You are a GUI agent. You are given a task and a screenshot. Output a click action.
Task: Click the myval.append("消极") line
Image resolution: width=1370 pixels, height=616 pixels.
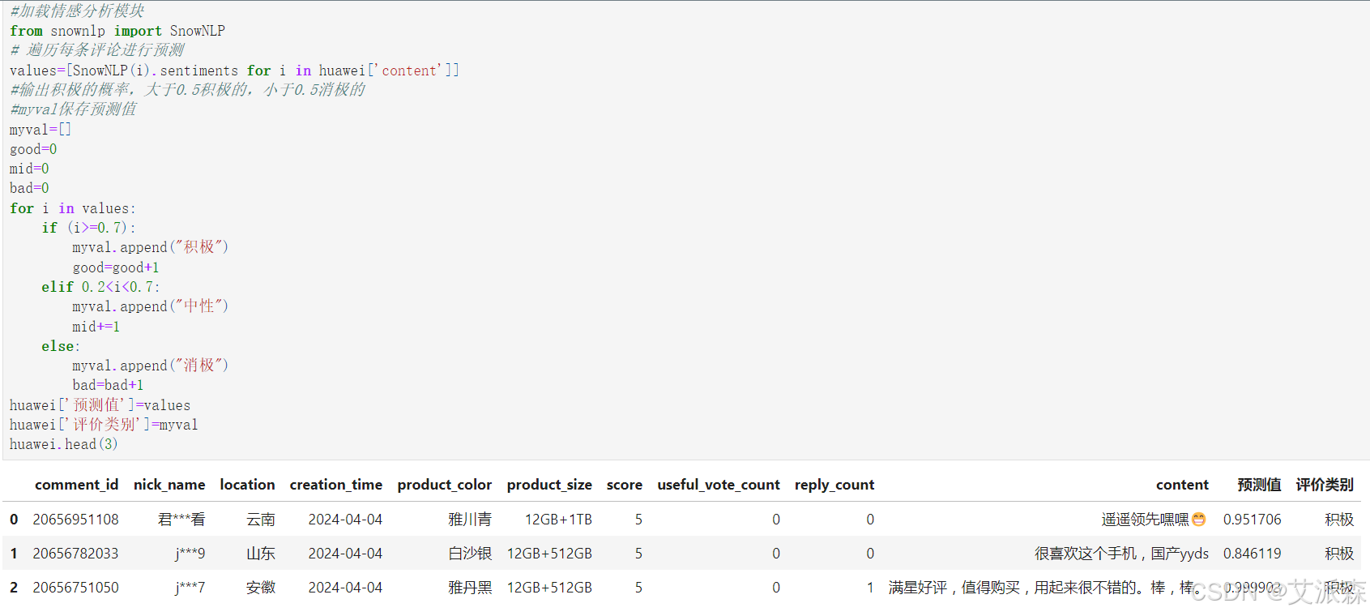151,366
